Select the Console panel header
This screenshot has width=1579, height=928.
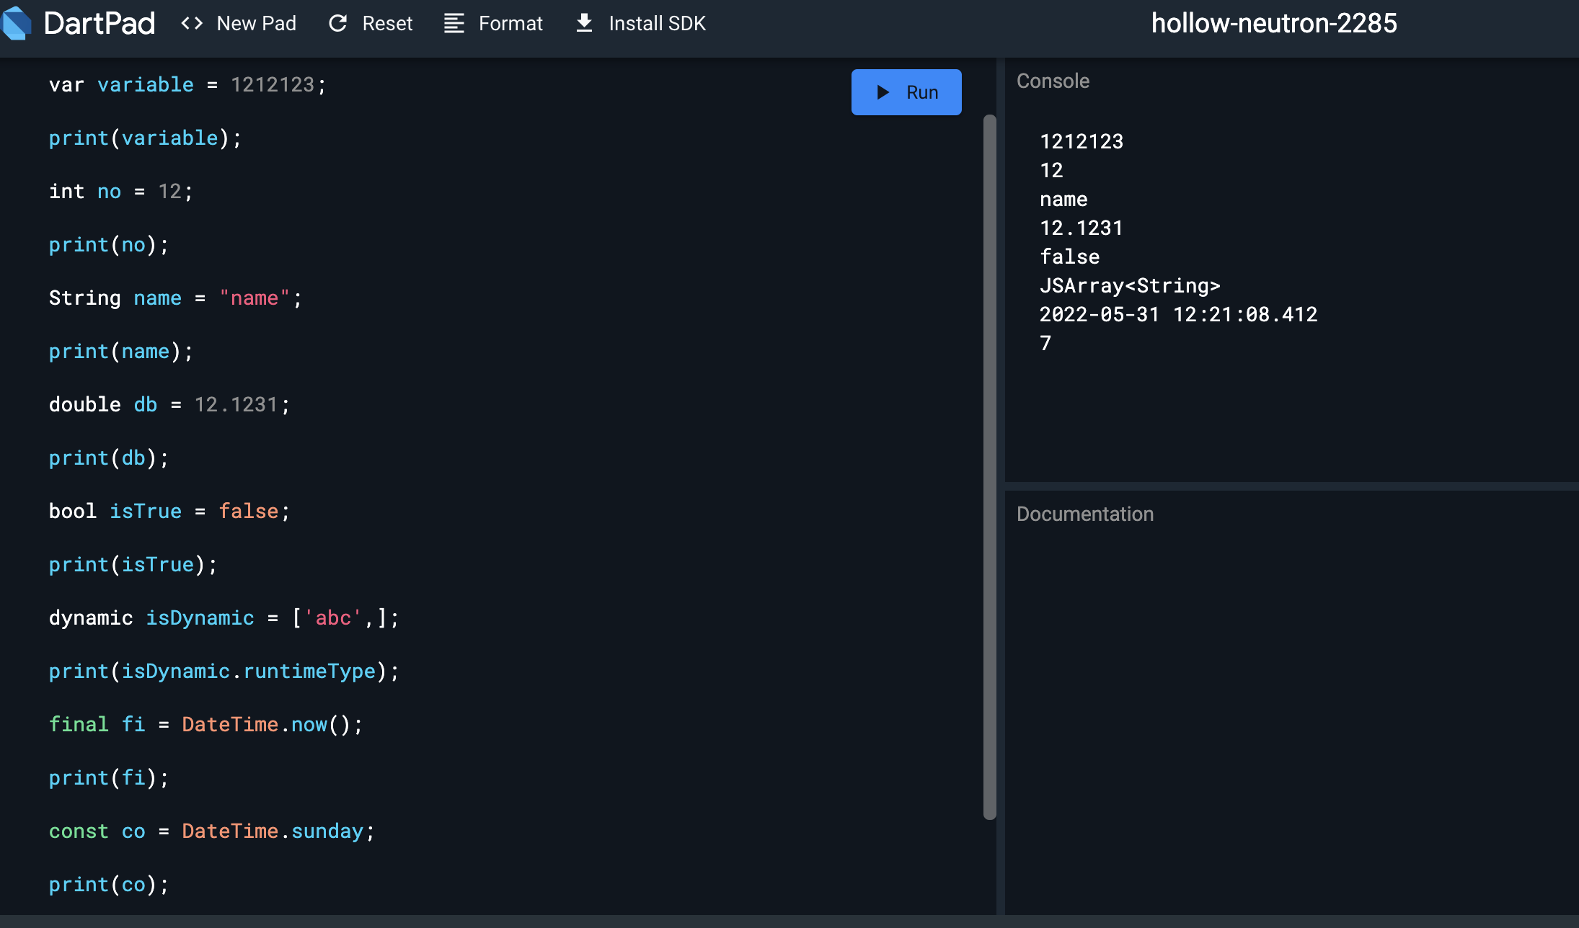pyautogui.click(x=1053, y=81)
